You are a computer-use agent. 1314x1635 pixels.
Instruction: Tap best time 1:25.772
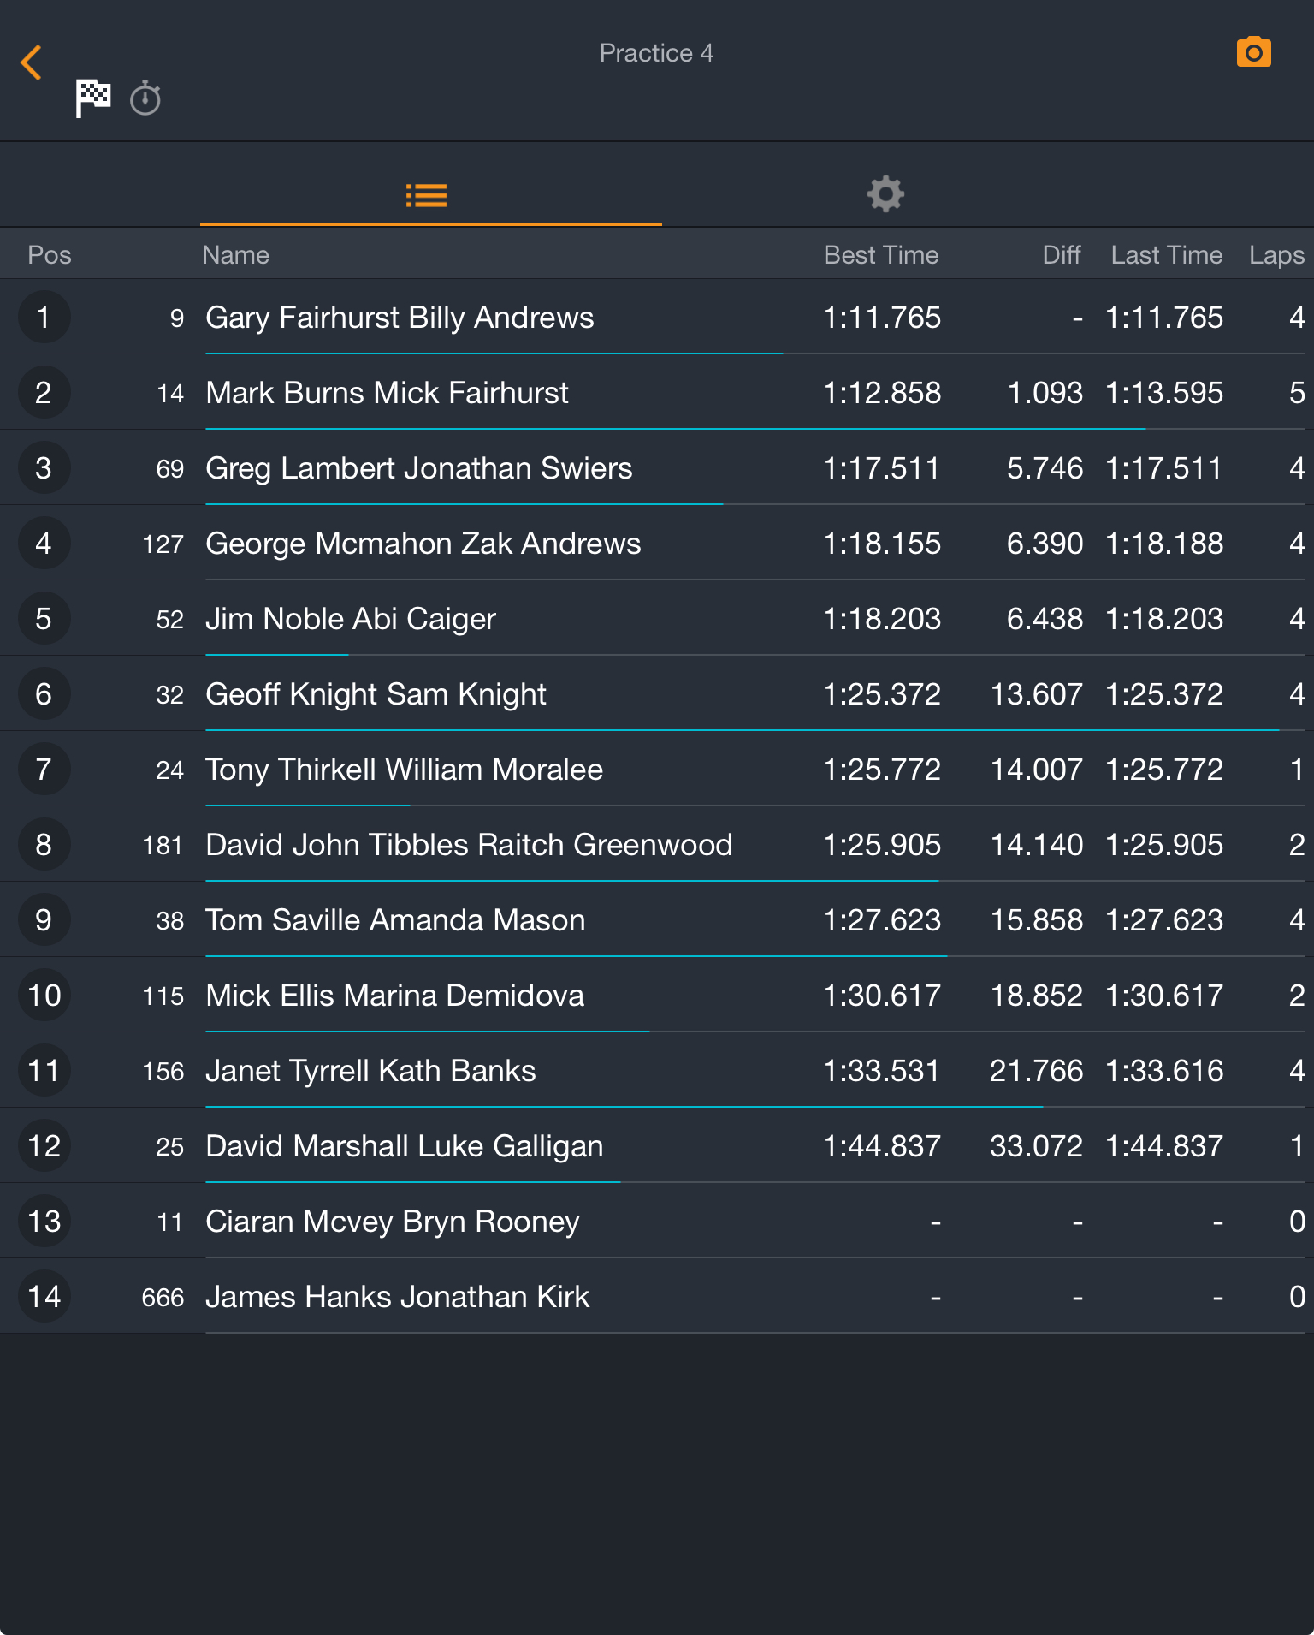coord(881,770)
